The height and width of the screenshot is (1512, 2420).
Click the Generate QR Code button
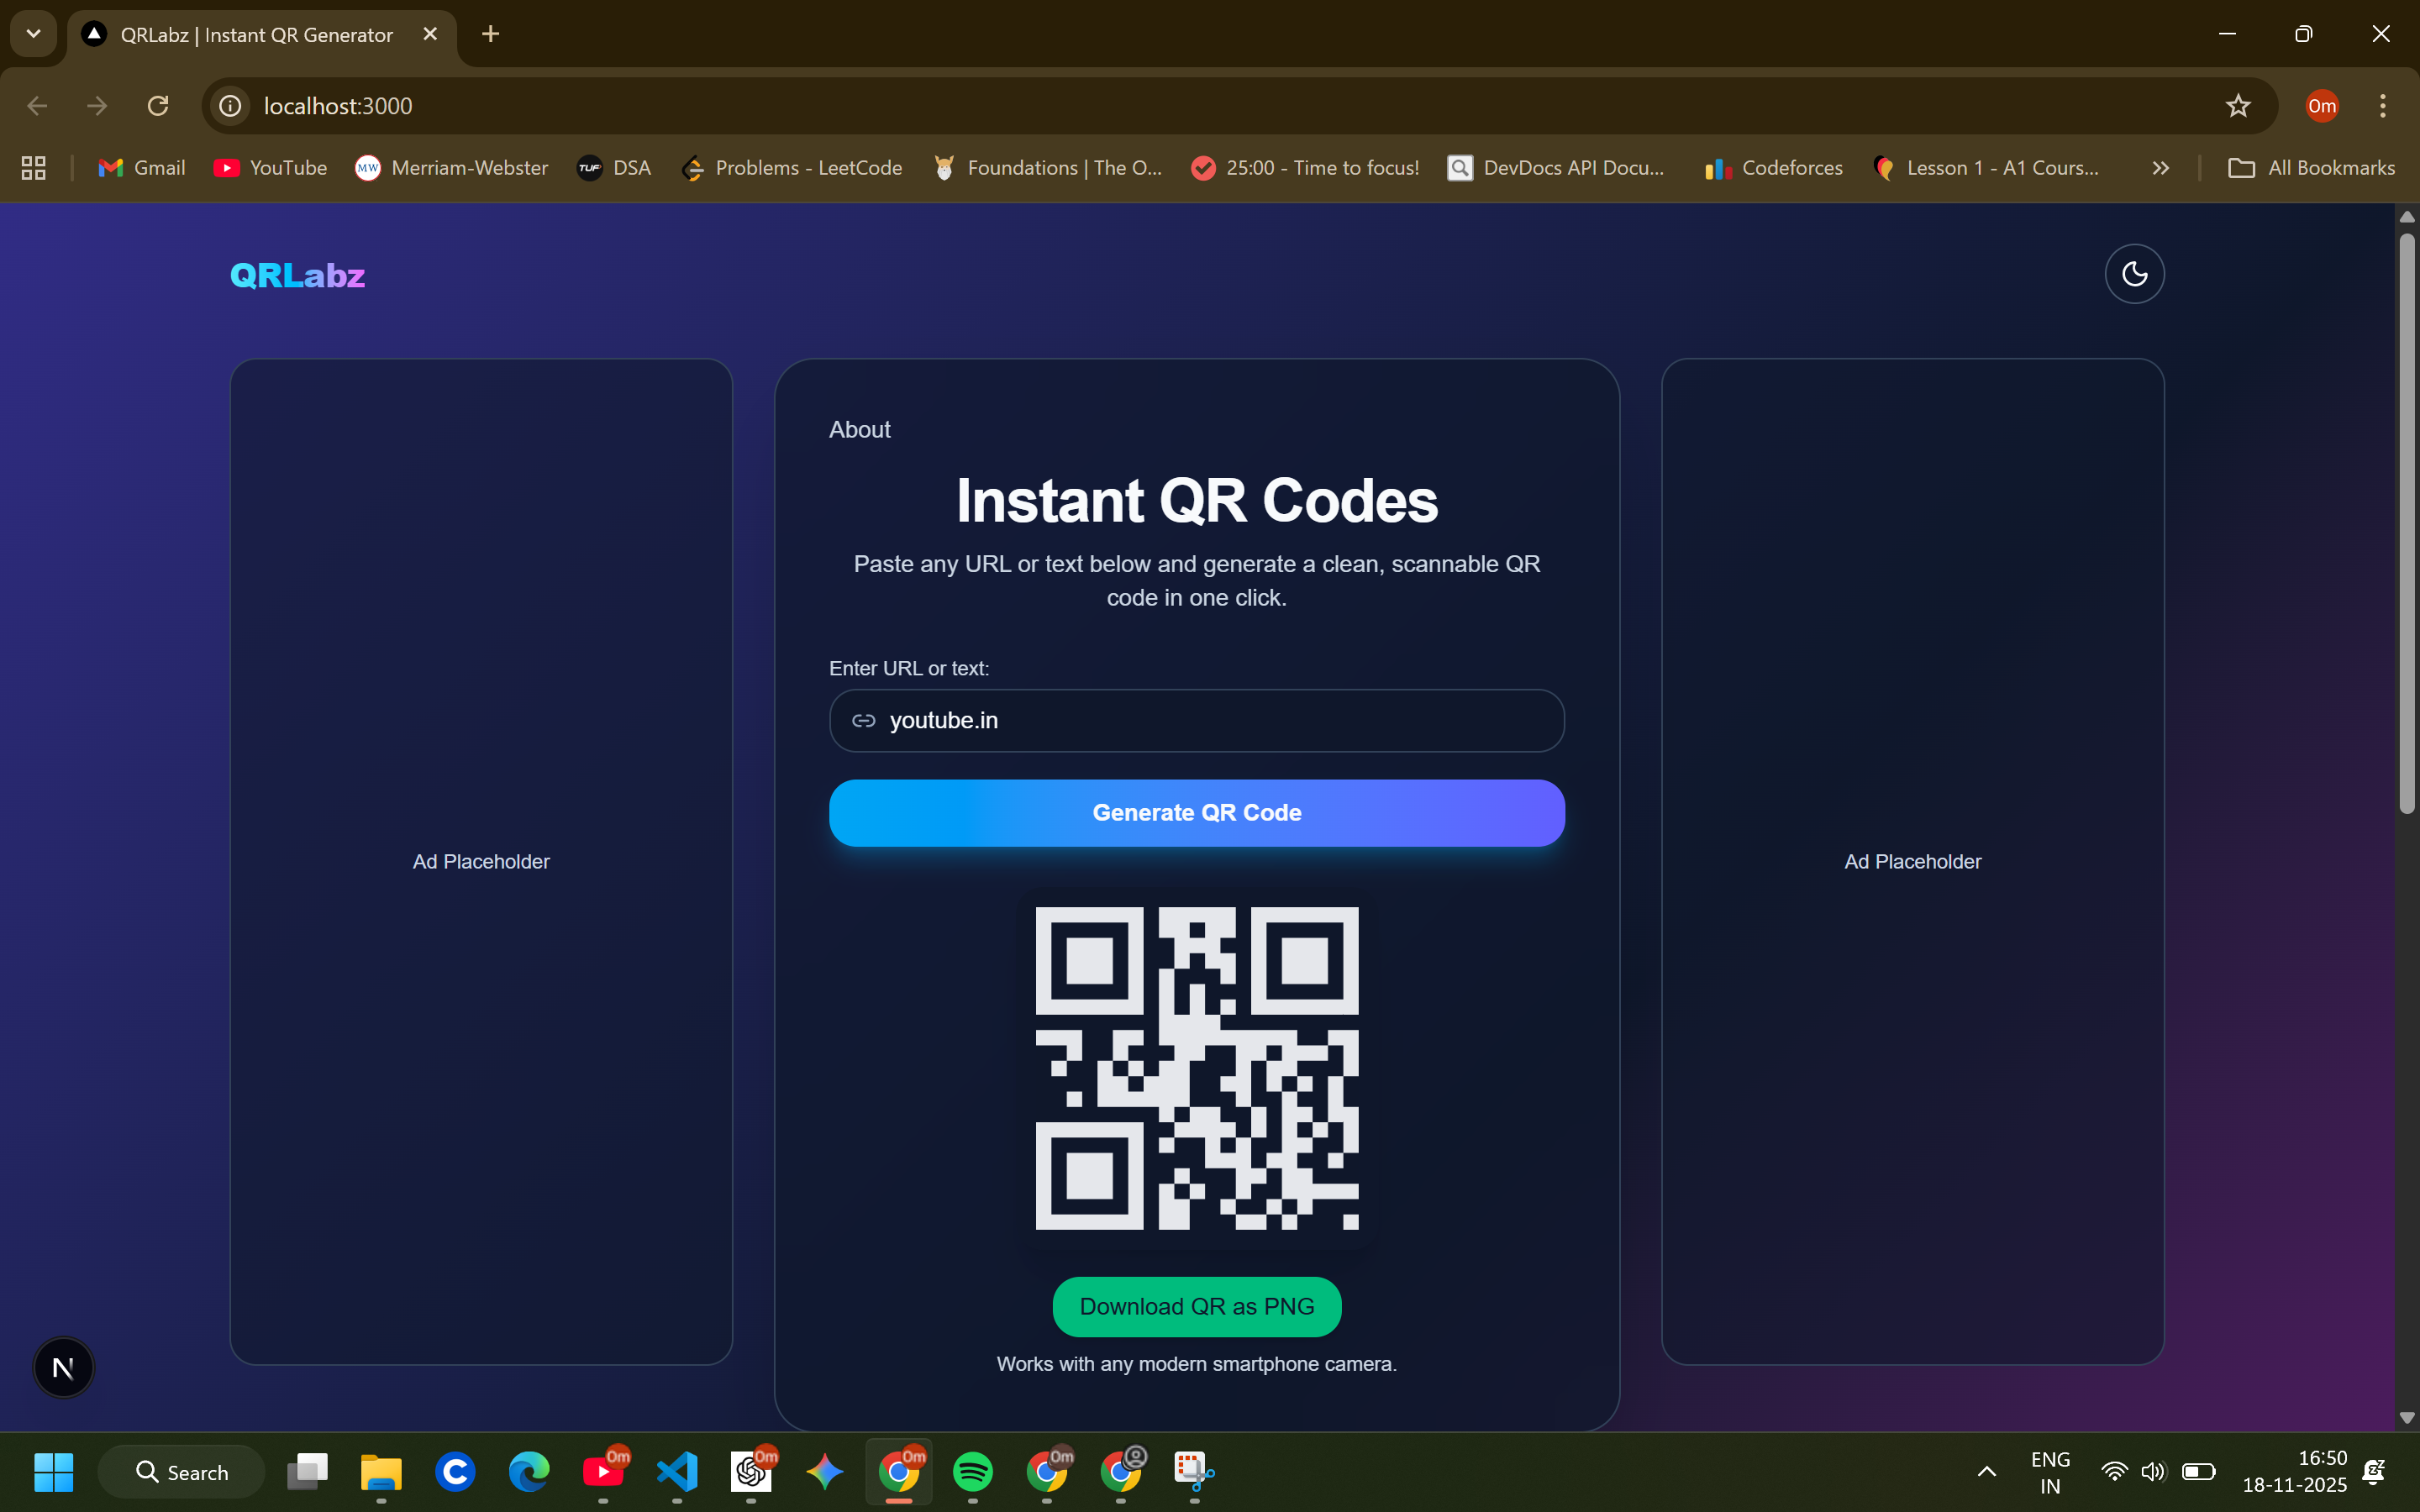[x=1196, y=812]
